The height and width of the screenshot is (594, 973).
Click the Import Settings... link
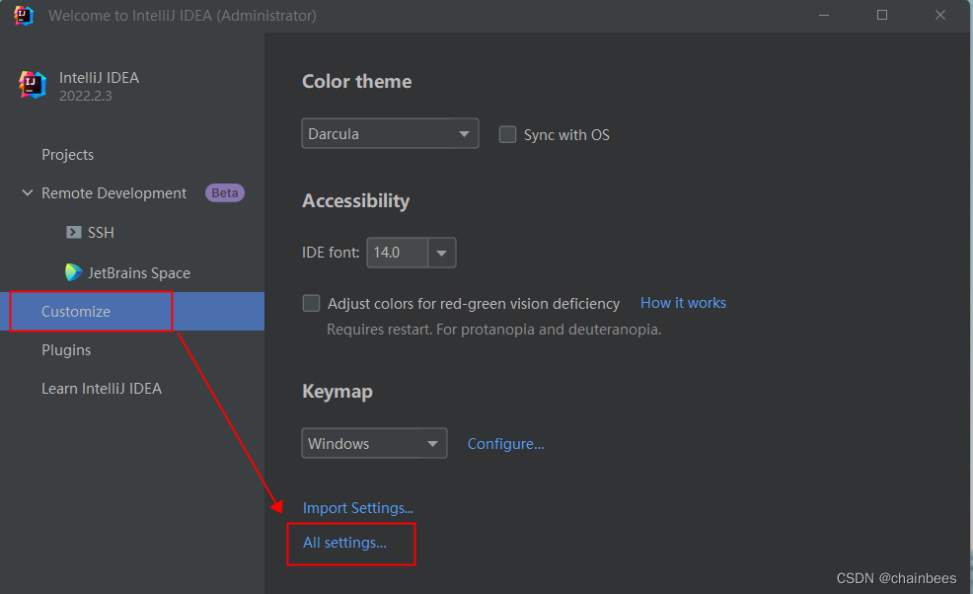[x=358, y=508]
